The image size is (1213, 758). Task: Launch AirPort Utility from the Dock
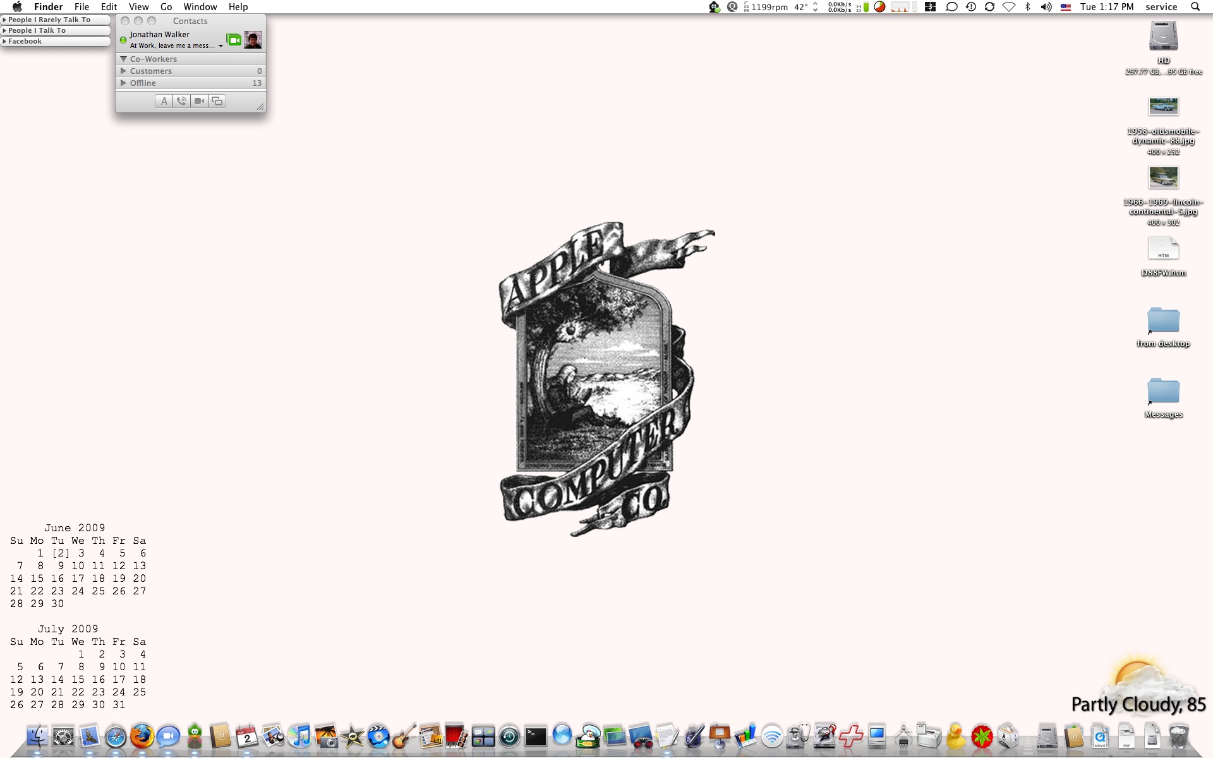tap(772, 737)
